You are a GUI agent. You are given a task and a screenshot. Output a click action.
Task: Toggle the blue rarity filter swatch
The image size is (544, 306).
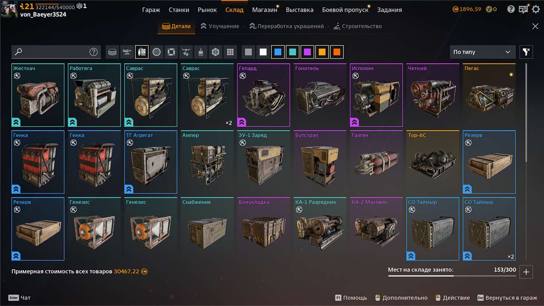click(277, 52)
